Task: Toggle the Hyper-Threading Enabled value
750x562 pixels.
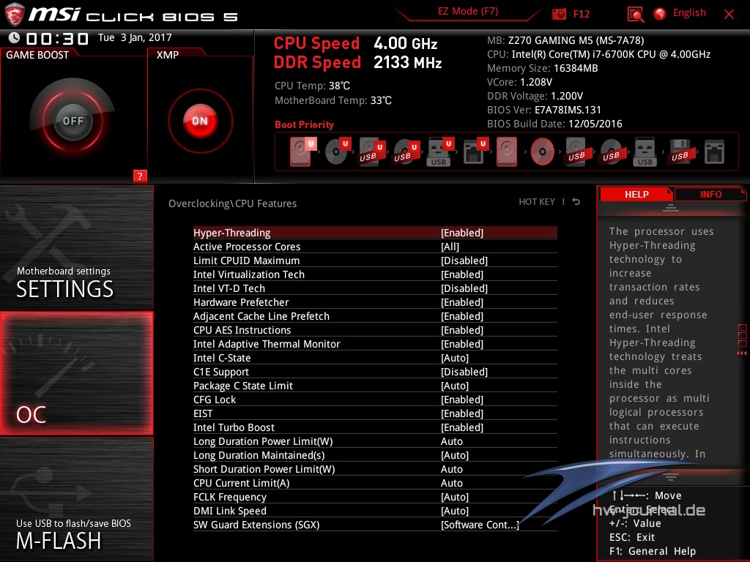Action: click(x=462, y=233)
